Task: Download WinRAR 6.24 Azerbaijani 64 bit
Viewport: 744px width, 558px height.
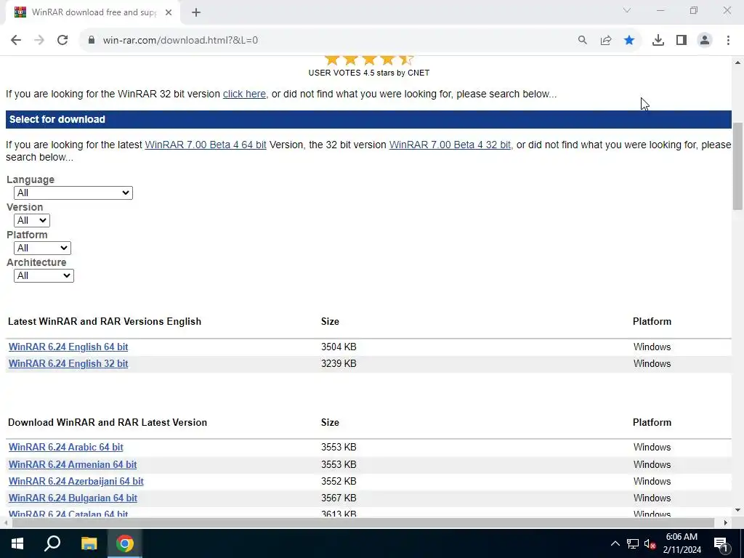Action: pos(76,481)
